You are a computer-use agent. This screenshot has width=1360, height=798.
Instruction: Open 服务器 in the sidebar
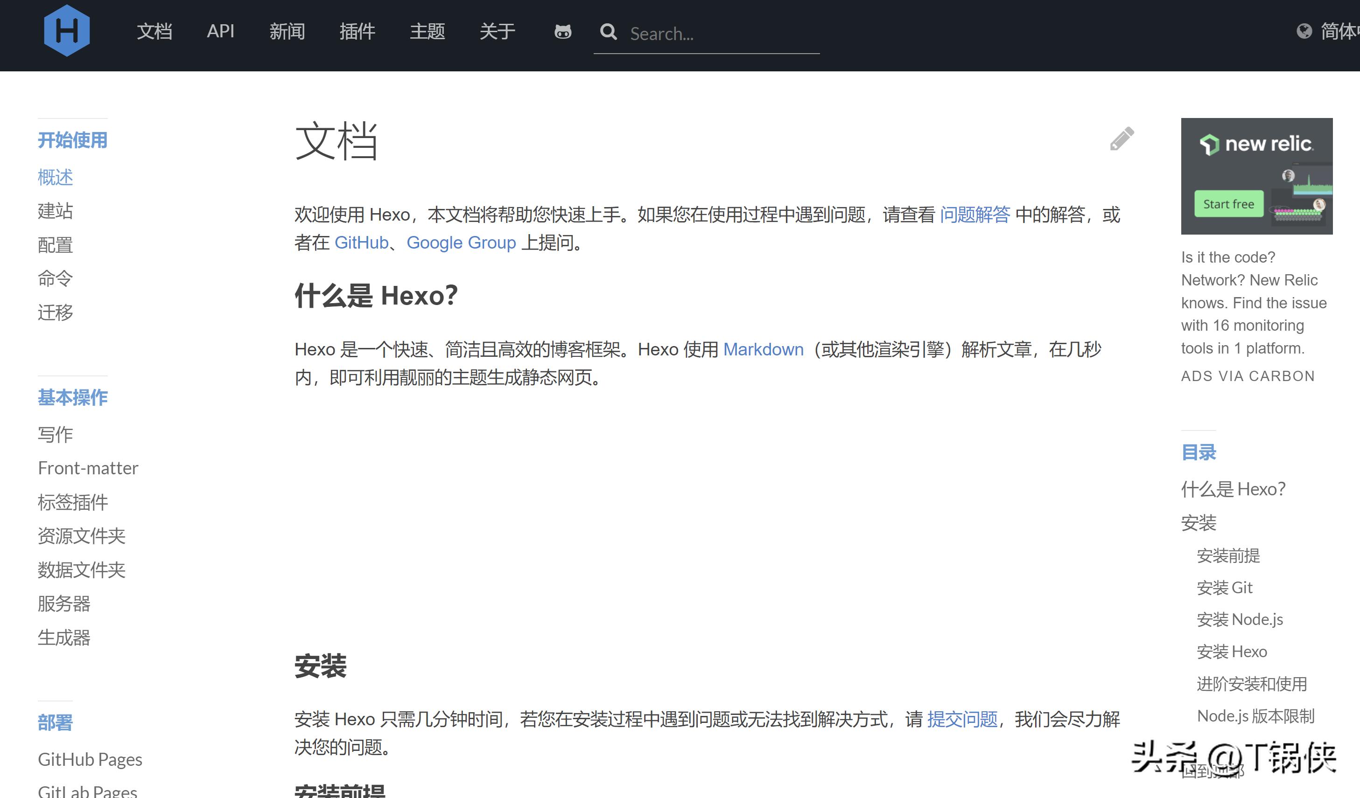63,604
